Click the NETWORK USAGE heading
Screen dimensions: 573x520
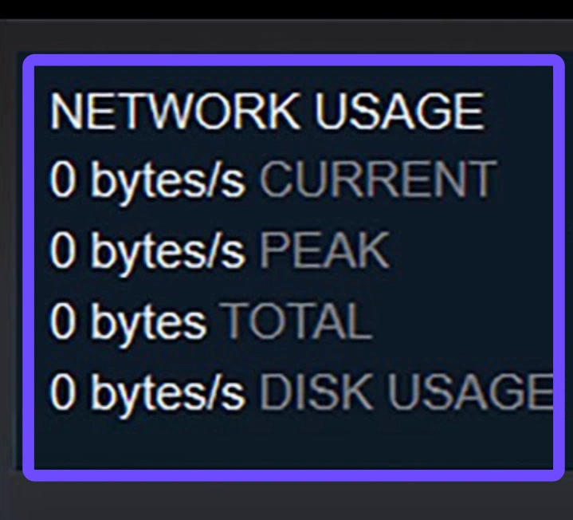pos(266,111)
